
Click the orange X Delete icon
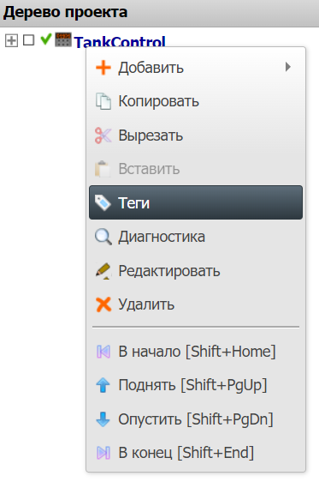[x=103, y=304]
